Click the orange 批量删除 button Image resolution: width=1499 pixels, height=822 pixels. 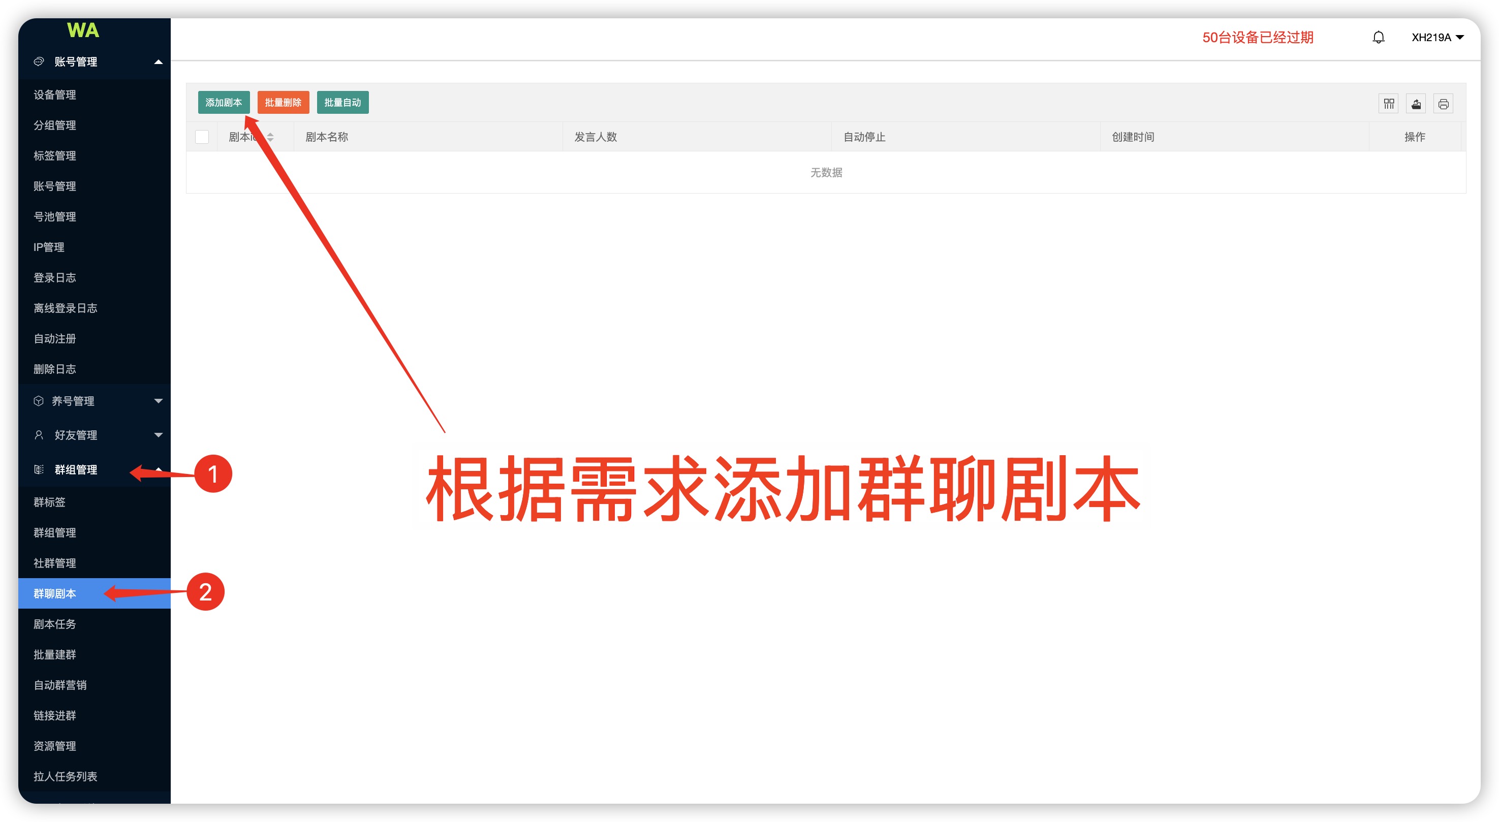pos(283,103)
